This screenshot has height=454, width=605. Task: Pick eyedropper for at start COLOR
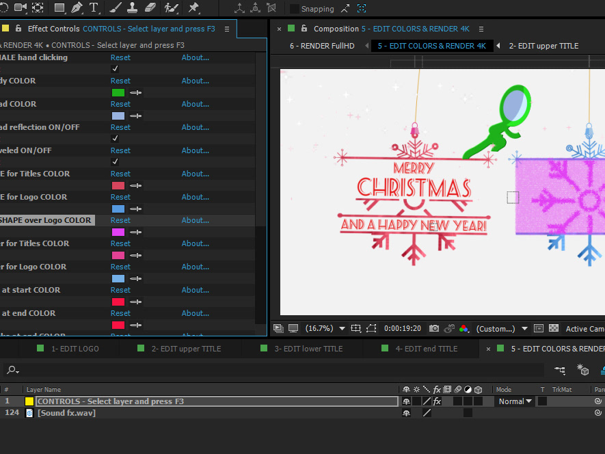(135, 302)
